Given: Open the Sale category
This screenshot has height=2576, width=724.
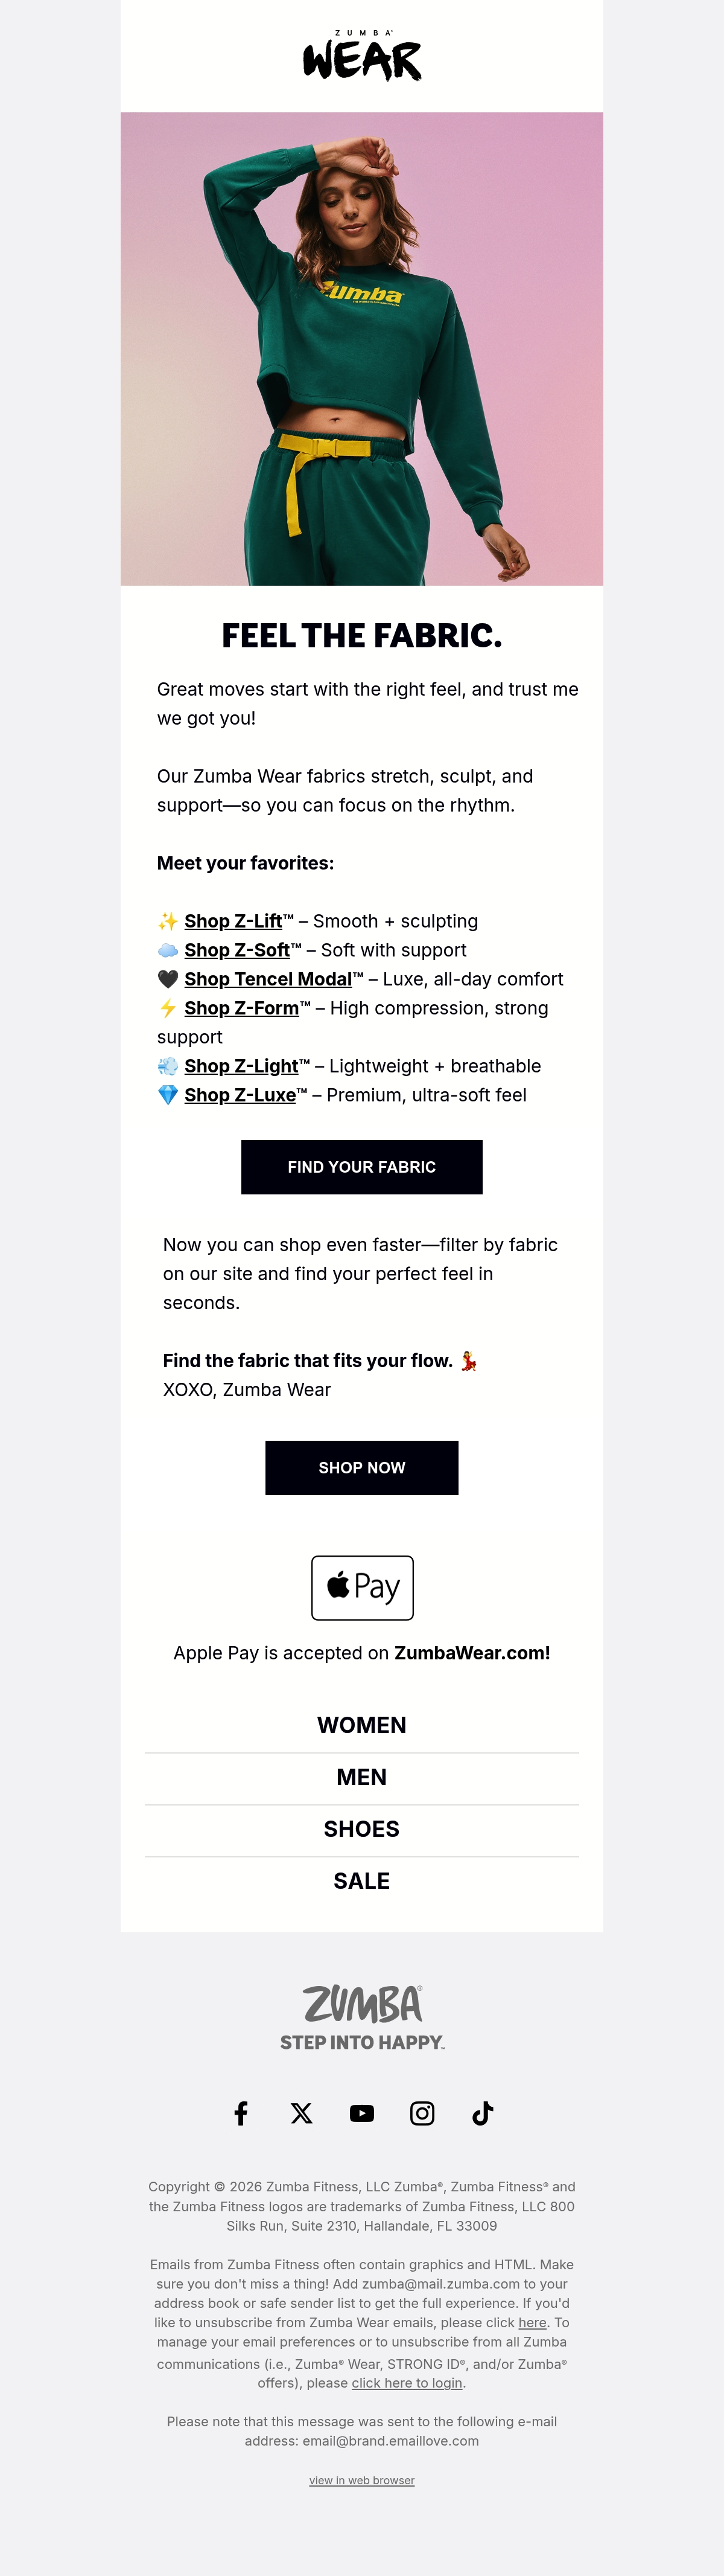Looking at the screenshot, I should click(361, 1881).
